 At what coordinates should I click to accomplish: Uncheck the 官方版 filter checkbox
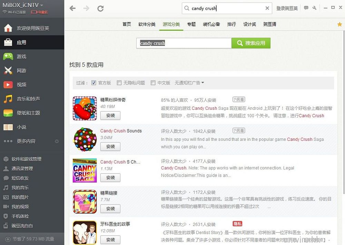94,83
